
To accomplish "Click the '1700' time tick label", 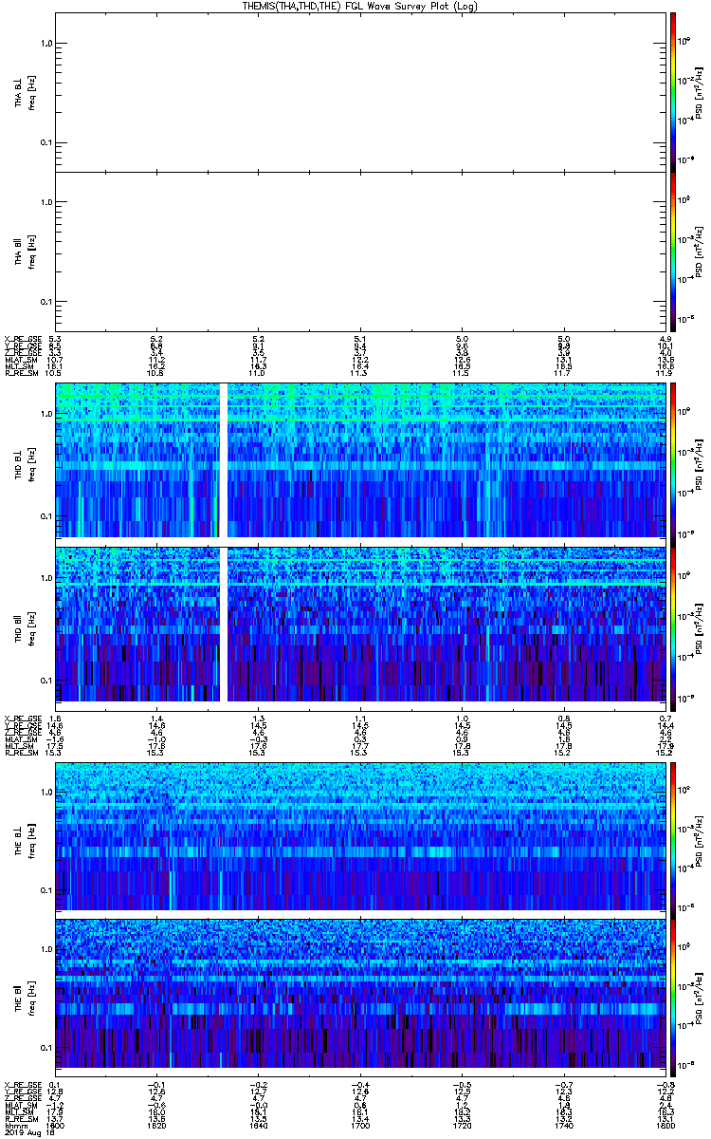I will (359, 1128).
